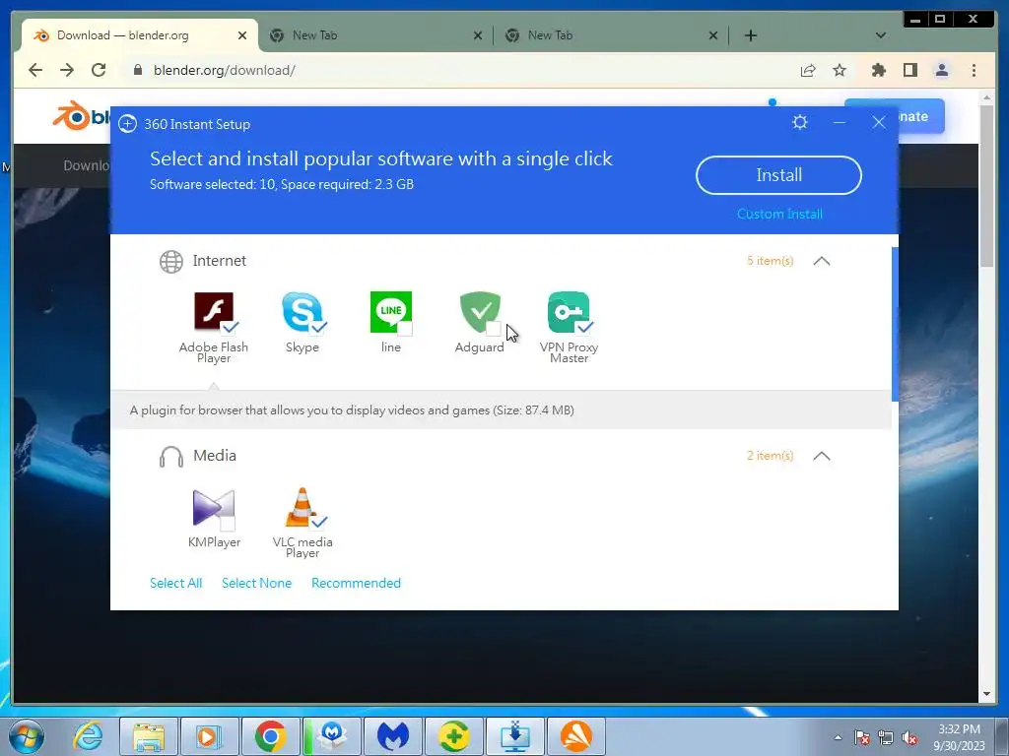
Task: Open Chrome tab search dropdown arrow
Action: 881,35
